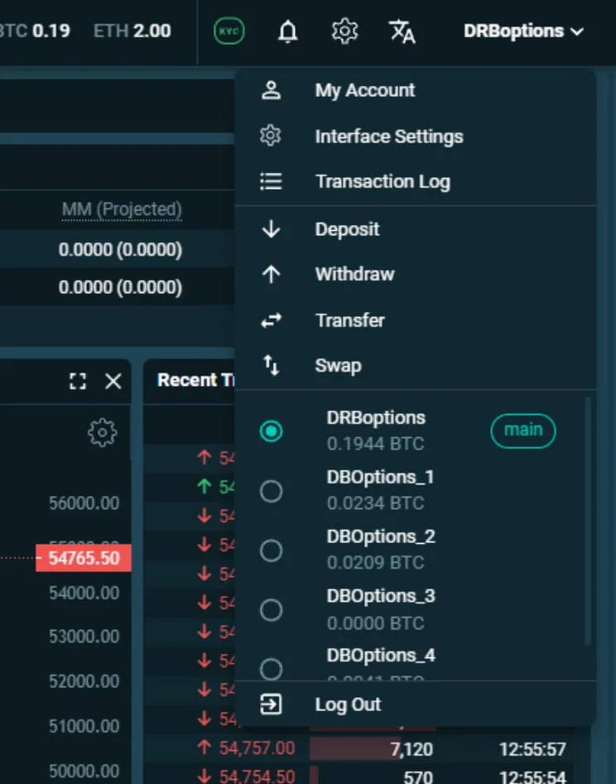Close the chart panel with X
This screenshot has width=616, height=784.
coord(113,381)
